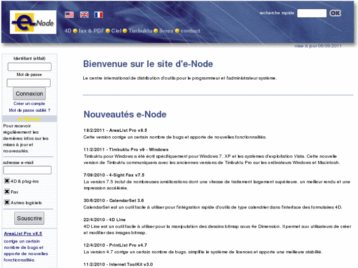This screenshot has width=358, height=268.
Task: Click the adresse e-mail newsletter field
Action: [x=27, y=170]
